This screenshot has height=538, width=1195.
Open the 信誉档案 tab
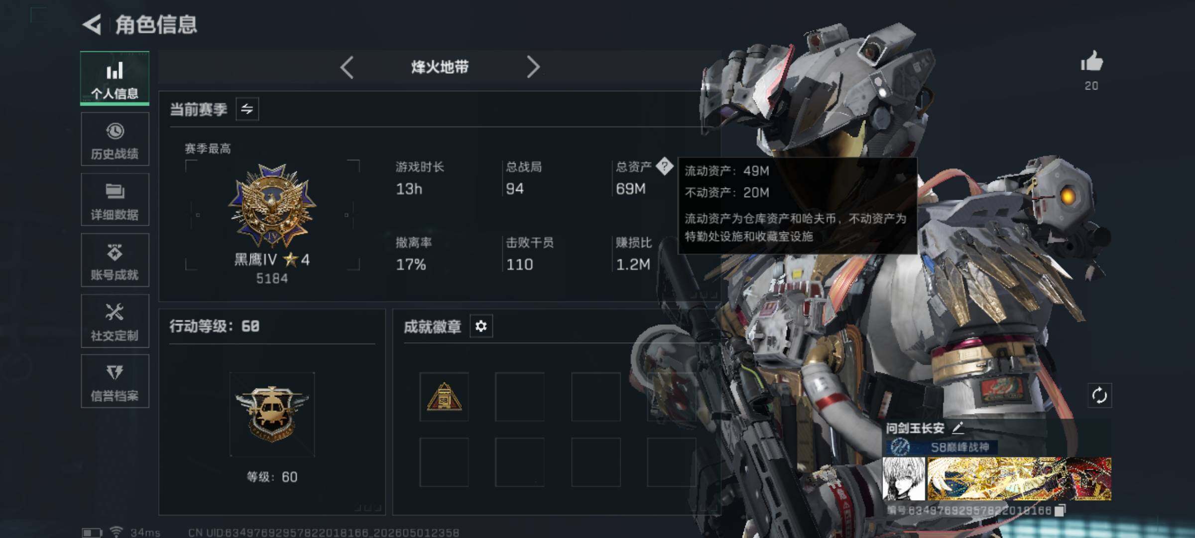[x=115, y=382]
